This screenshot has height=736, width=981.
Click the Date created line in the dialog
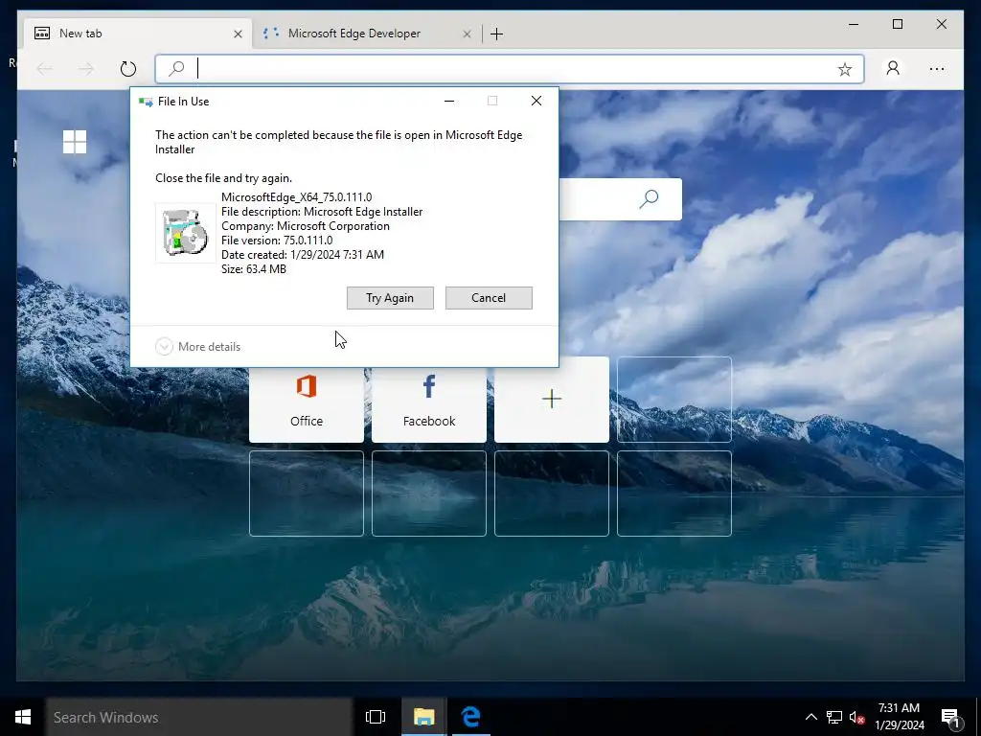302,255
